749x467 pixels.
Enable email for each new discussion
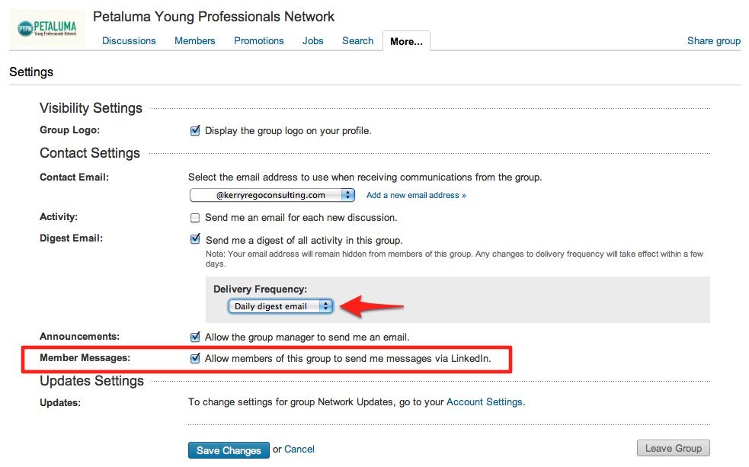tap(195, 217)
